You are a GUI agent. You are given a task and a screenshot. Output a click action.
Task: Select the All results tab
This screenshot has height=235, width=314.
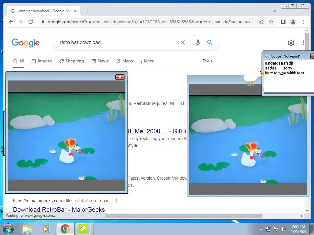pos(18,61)
